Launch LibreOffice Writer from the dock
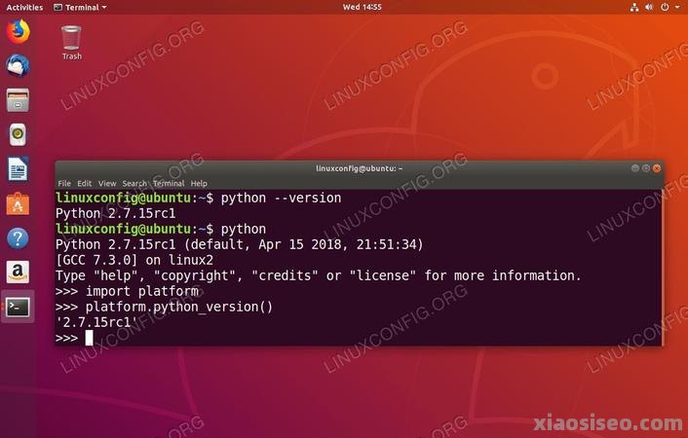This screenshot has width=688, height=438. coord(18,169)
